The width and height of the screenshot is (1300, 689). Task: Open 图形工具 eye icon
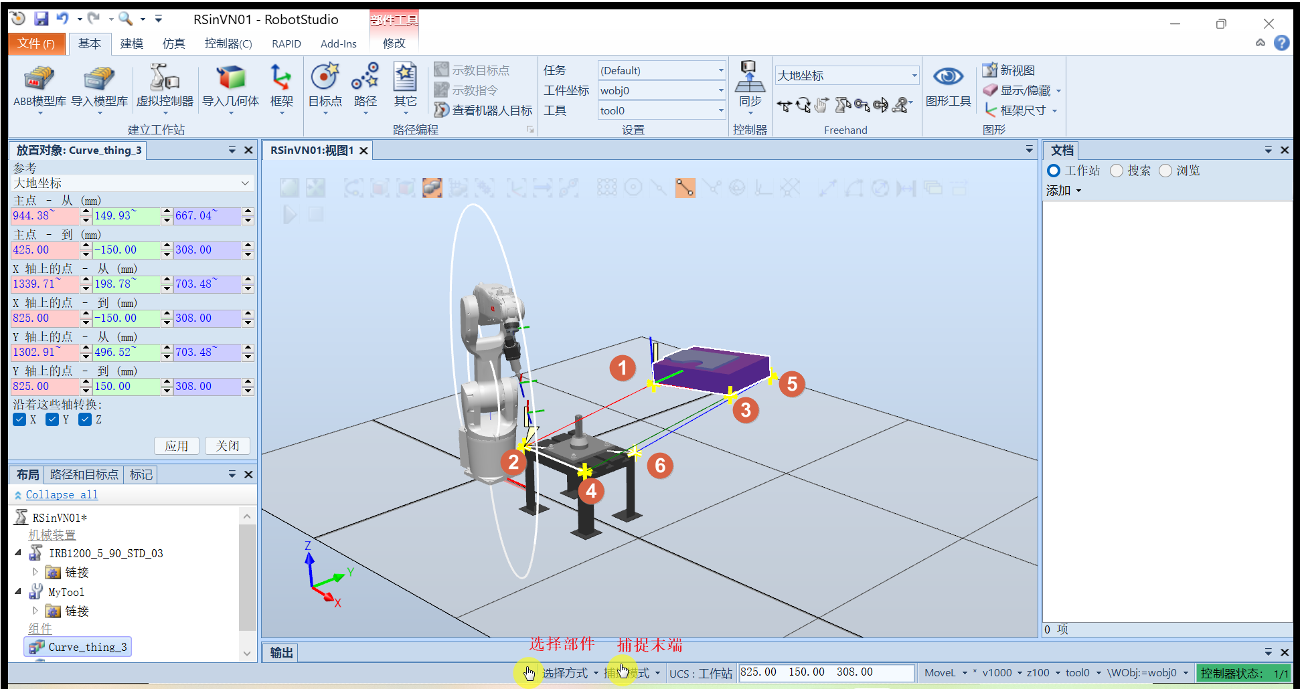pos(948,87)
